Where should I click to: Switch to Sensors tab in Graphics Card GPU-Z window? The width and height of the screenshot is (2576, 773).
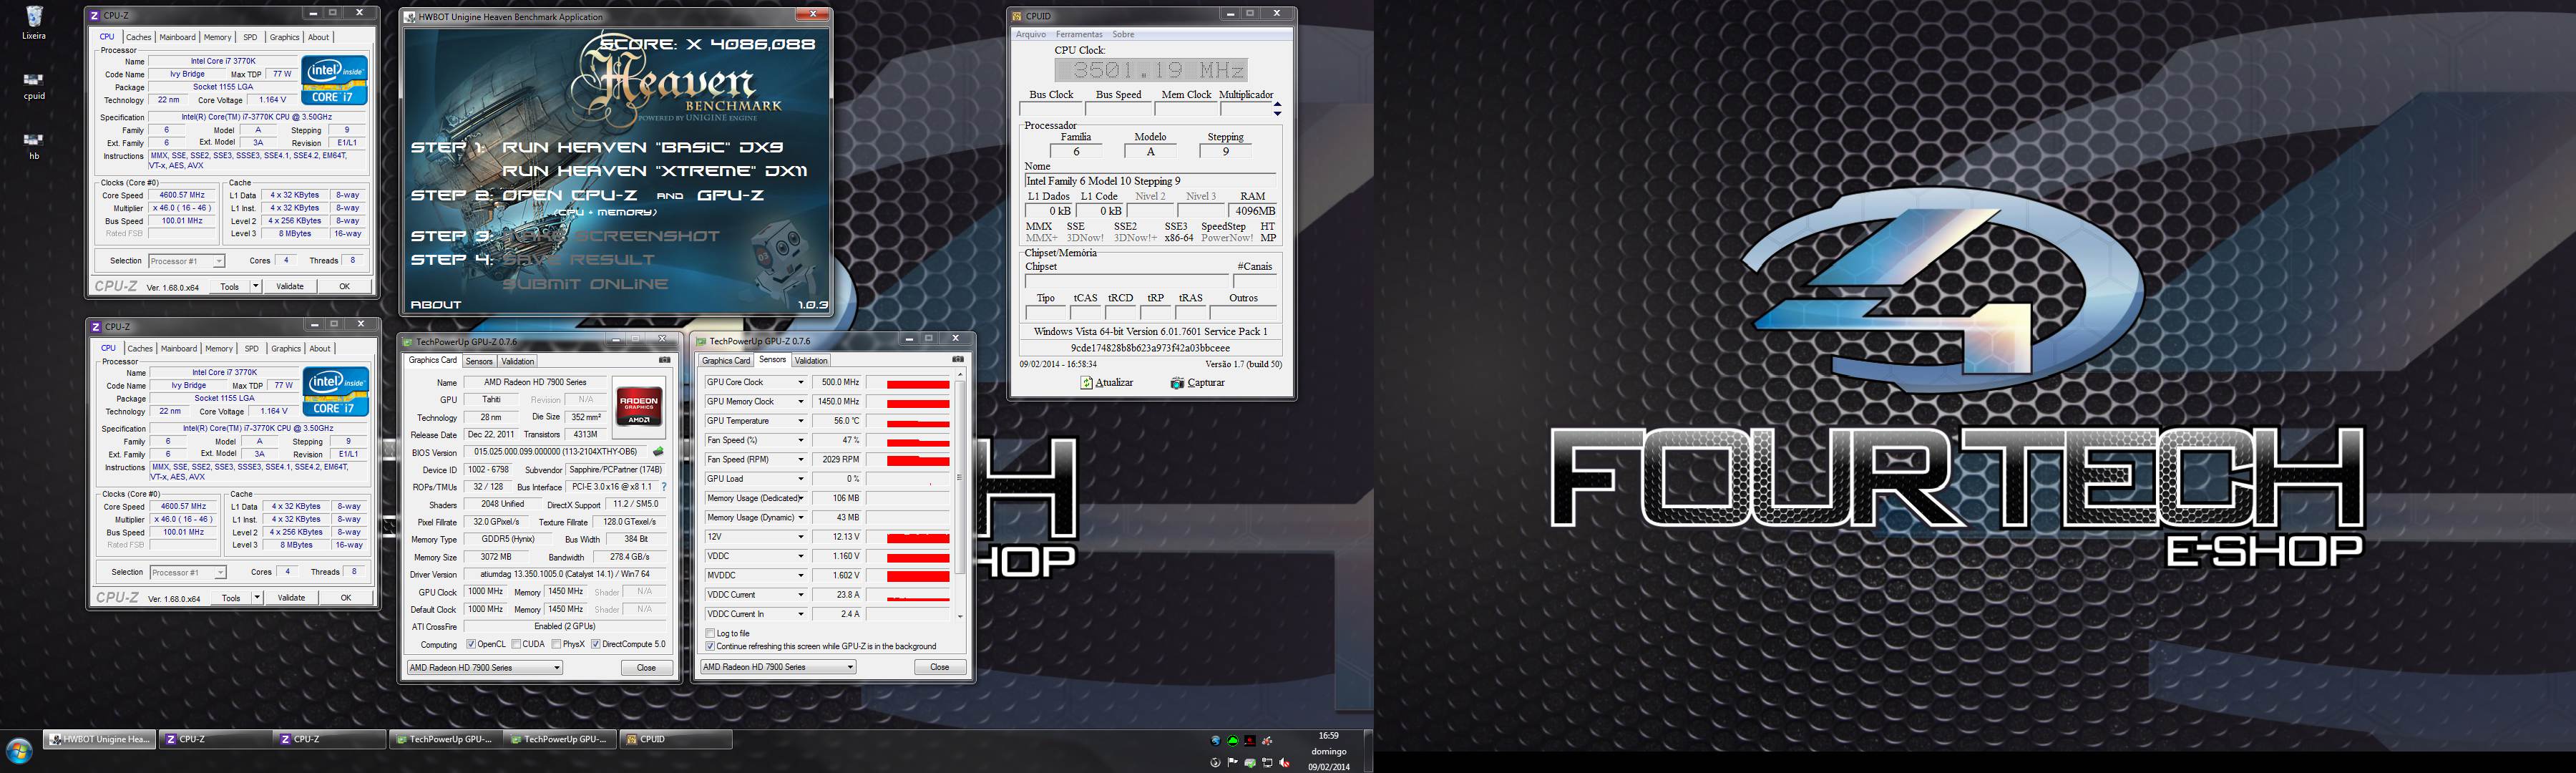[479, 361]
